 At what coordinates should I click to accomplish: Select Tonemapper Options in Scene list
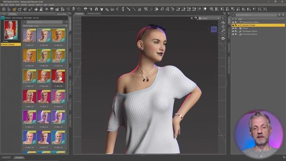click(x=249, y=31)
